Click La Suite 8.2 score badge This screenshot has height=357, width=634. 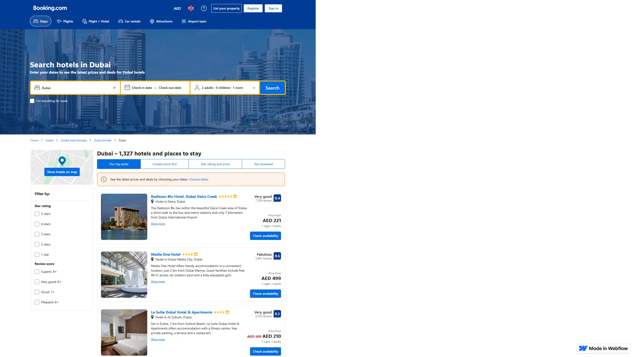click(277, 314)
